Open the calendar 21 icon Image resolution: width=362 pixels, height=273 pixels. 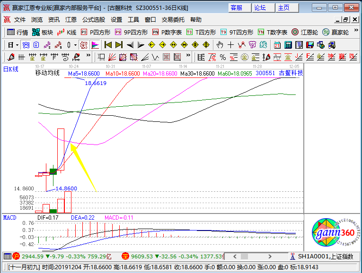point(277,45)
